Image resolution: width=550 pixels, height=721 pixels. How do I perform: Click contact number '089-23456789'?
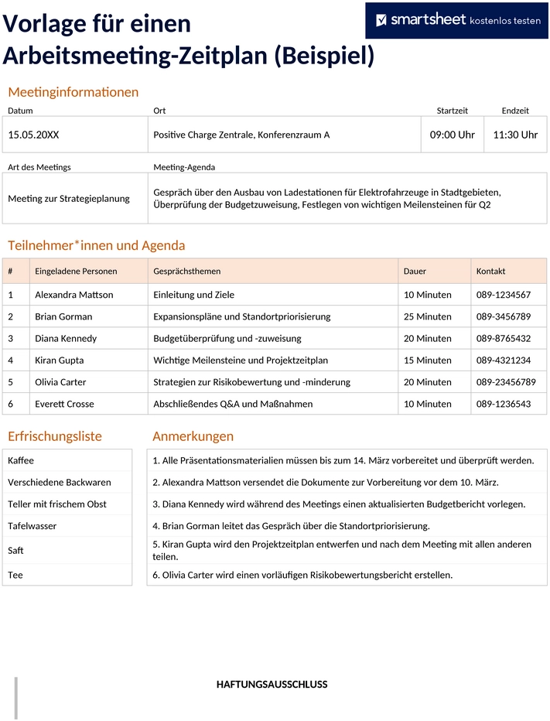(506, 382)
